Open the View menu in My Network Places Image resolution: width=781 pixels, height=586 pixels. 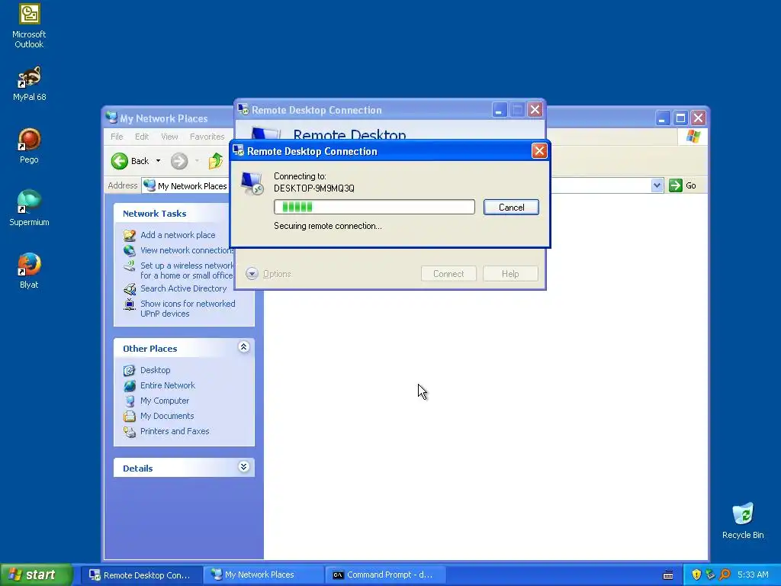pyautogui.click(x=169, y=137)
